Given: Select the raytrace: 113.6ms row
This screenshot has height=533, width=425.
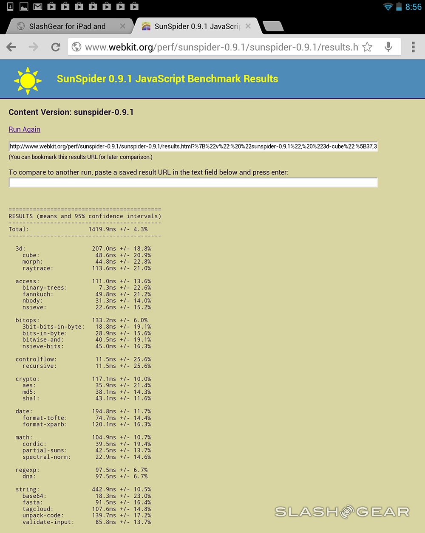Looking at the screenshot, I should tap(87, 268).
